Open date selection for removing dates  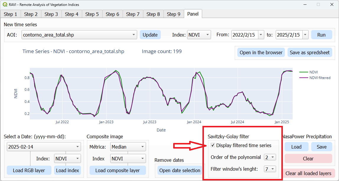coord(180,170)
